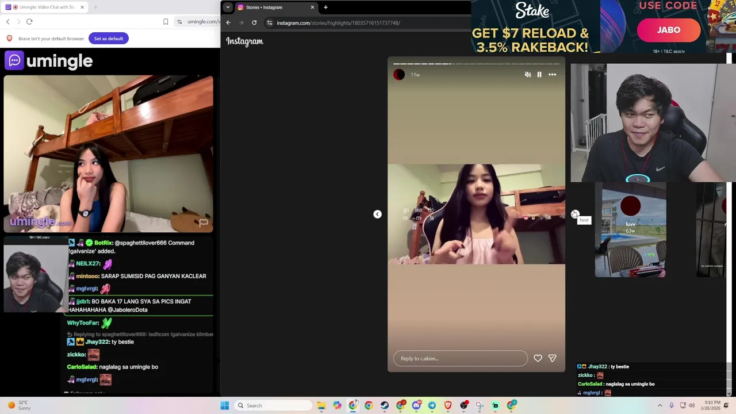This screenshot has width=736, height=414.
Task: Click the 'Reply to' message field
Action: click(460, 358)
